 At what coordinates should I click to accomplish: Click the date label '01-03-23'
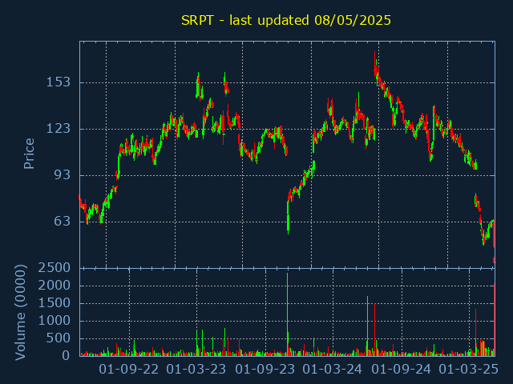coord(196,370)
